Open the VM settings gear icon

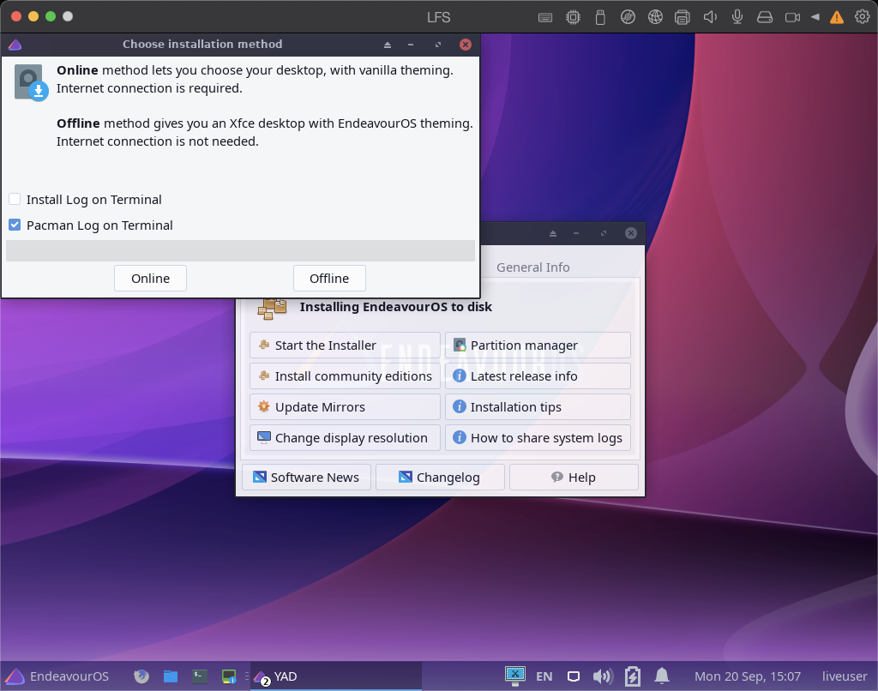click(863, 17)
